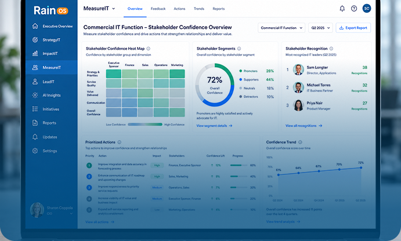Open the Commercial IT Function dropdown
The image size is (401, 241).
pos(281,28)
